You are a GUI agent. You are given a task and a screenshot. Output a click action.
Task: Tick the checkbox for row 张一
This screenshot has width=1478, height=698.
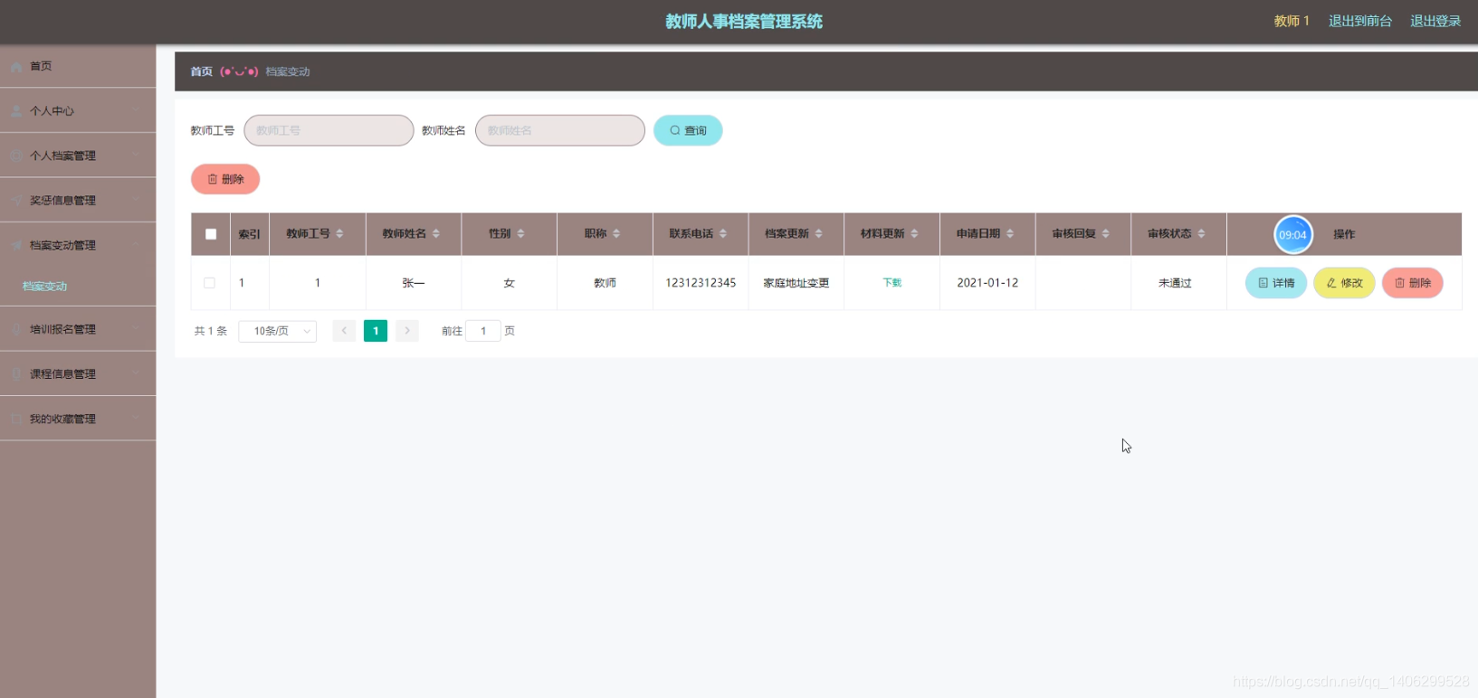click(209, 283)
